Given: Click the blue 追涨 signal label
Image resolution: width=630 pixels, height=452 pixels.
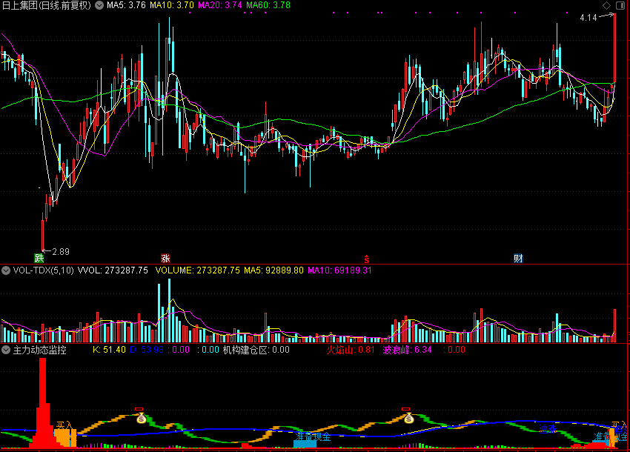Looking at the screenshot, I should [x=548, y=429].
